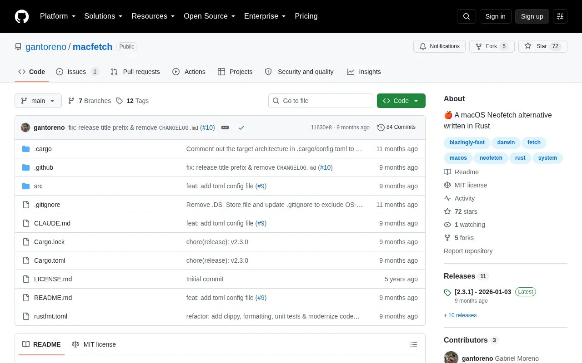Screen dimensions: 582x363
Task: Open the Cargo.toml file
Action: tap(50, 260)
